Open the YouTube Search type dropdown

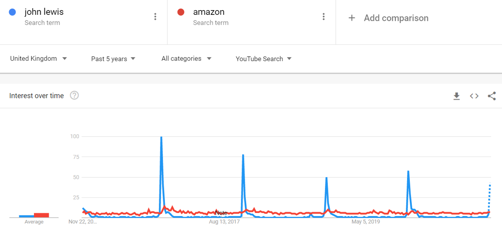pyautogui.click(x=264, y=59)
